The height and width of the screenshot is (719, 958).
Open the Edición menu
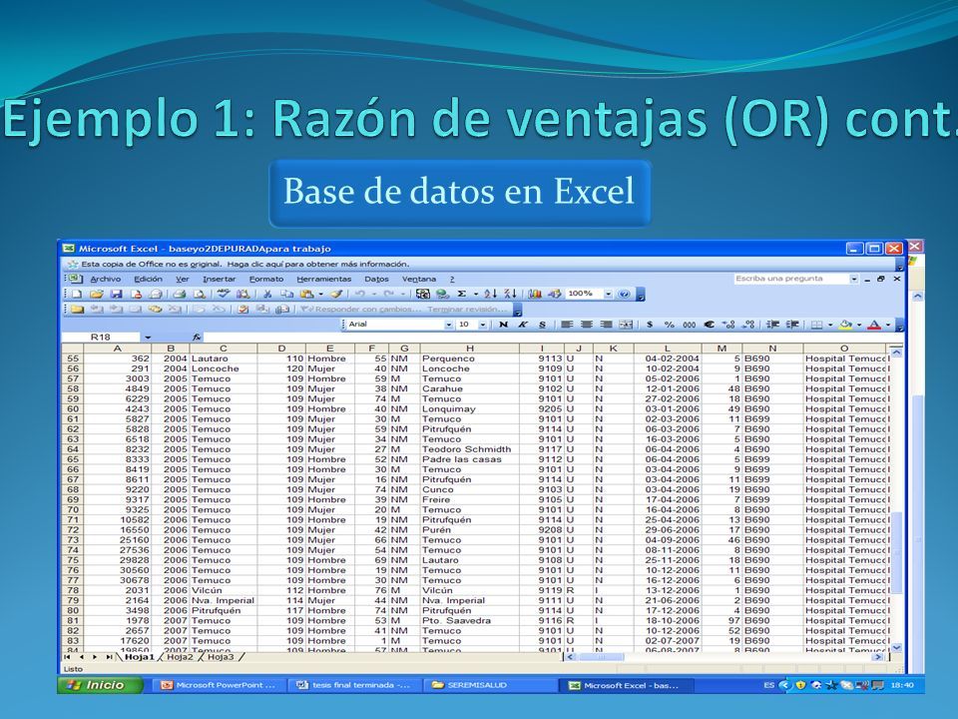coord(148,279)
